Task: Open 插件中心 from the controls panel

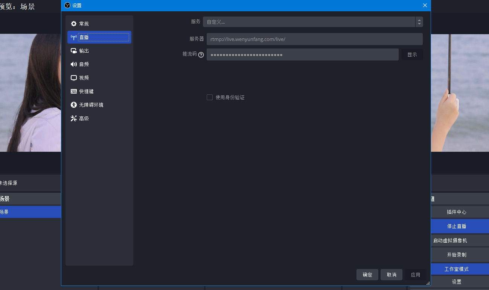Action: click(x=456, y=212)
